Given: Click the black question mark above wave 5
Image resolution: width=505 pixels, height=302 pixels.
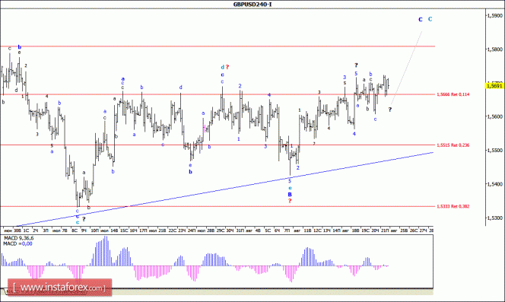Looking at the screenshot, I should (356, 65).
